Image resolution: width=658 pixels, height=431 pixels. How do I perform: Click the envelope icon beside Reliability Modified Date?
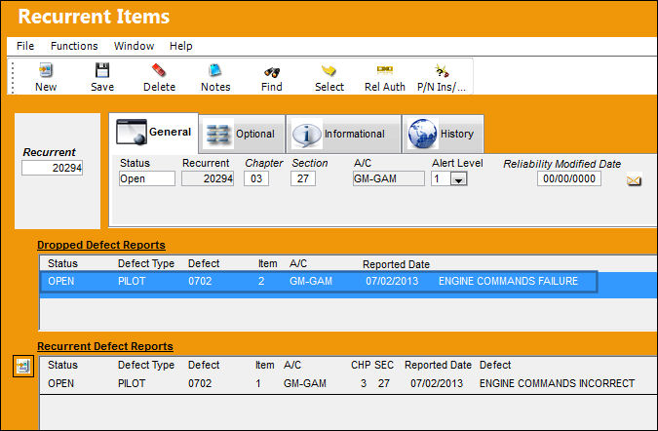[x=634, y=180]
